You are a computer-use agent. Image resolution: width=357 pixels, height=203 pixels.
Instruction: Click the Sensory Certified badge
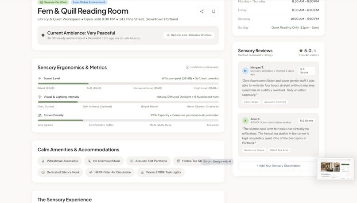click(x=54, y=2)
